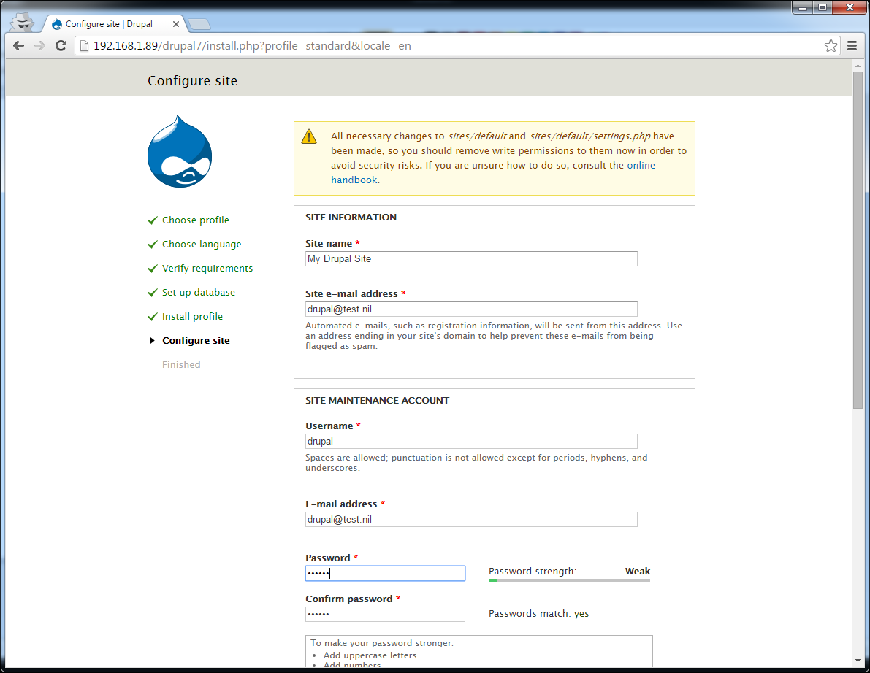Image resolution: width=870 pixels, height=673 pixels.
Task: Click the scrollbar down arrow
Action: point(858,661)
